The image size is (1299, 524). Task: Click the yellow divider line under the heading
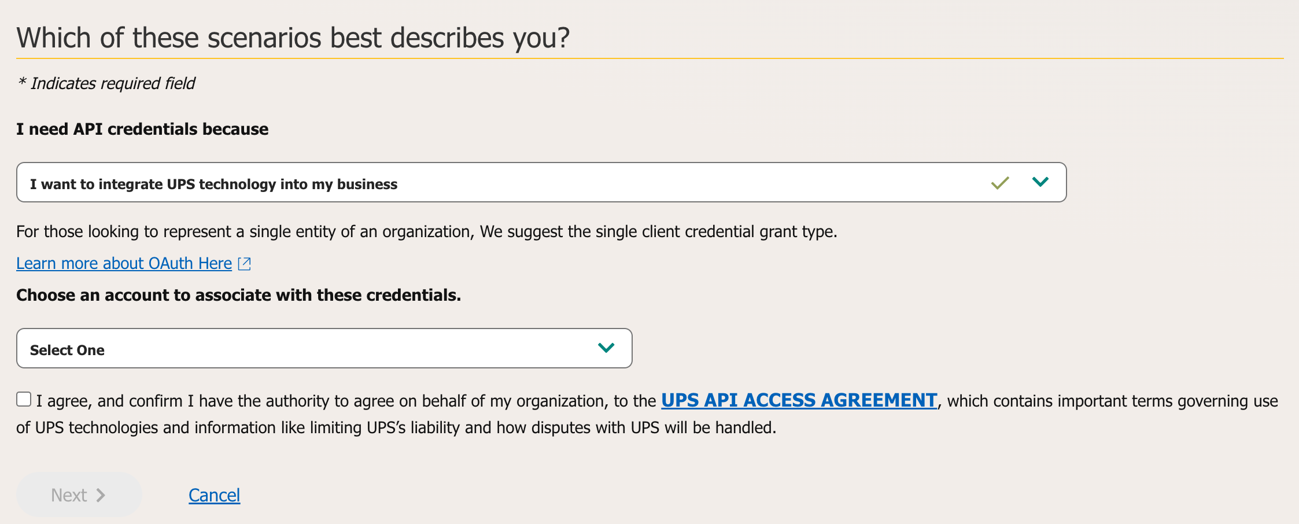click(649, 58)
